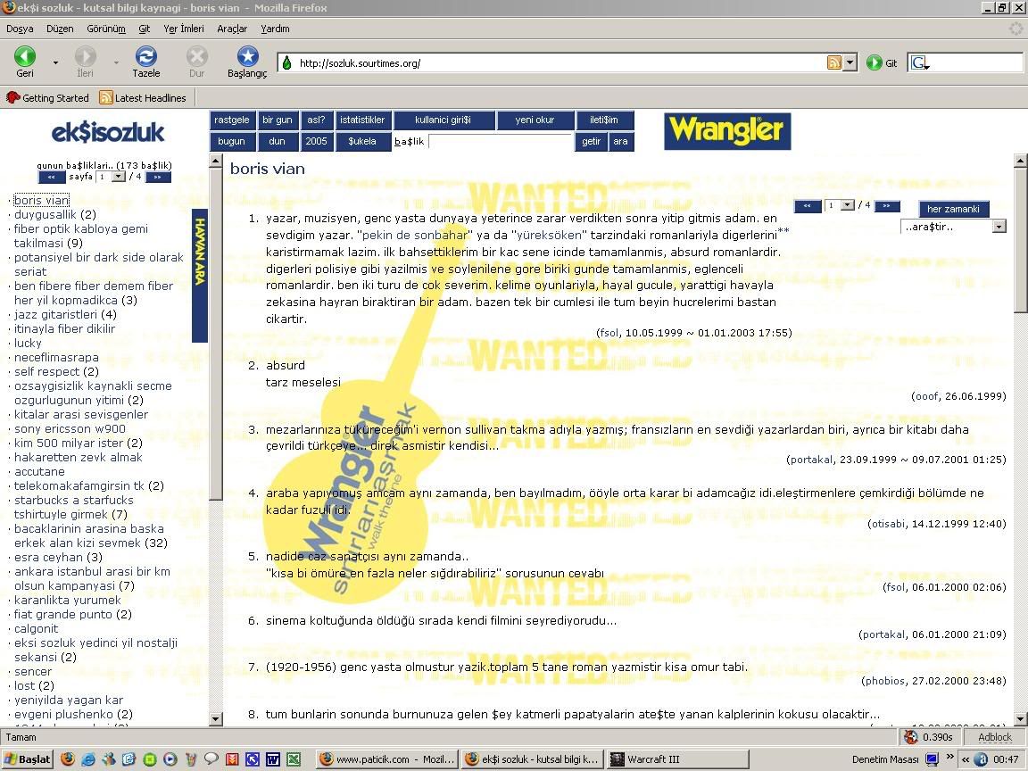This screenshot has height=771, width=1028.
Task: Open 'sony ericsson w900' topic
Action: 70,428
